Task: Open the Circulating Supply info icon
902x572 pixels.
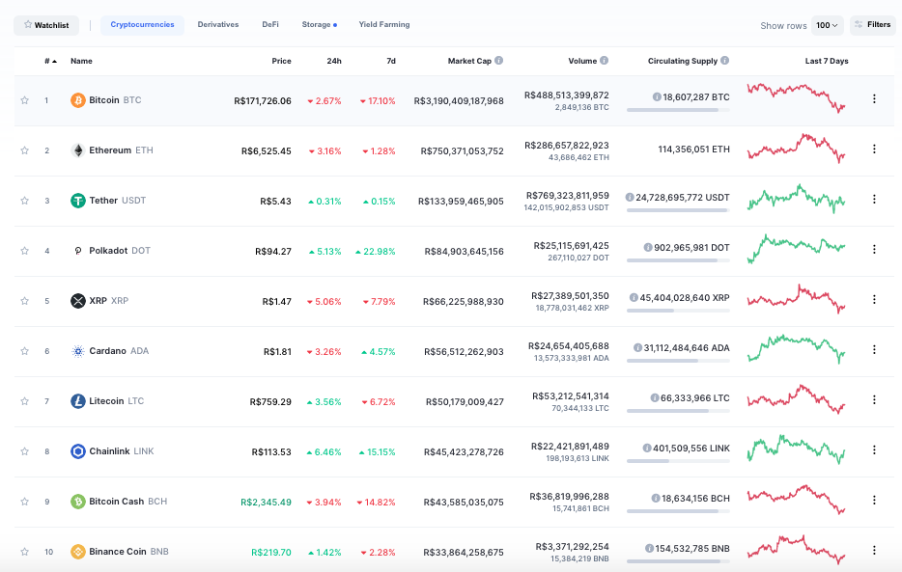Action: (725, 61)
